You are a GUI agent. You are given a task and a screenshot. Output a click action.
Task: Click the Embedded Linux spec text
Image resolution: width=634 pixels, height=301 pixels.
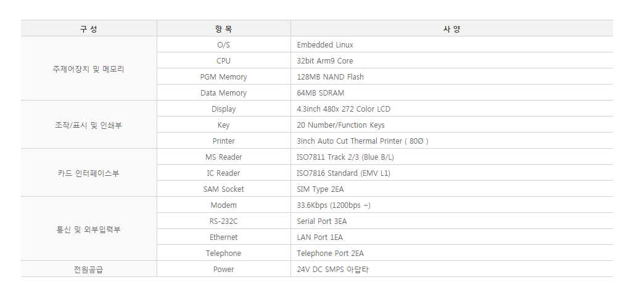click(325, 45)
